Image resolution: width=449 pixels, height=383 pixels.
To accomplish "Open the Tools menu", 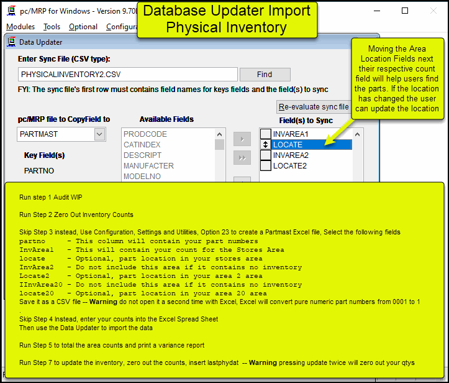I will (x=52, y=27).
